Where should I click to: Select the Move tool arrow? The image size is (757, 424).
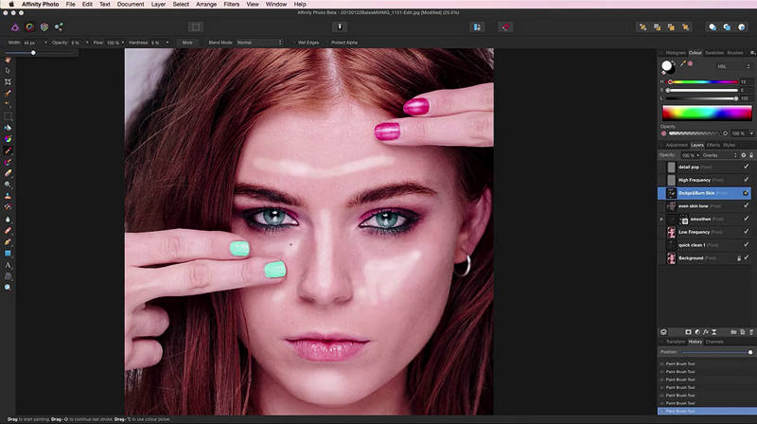coord(8,70)
